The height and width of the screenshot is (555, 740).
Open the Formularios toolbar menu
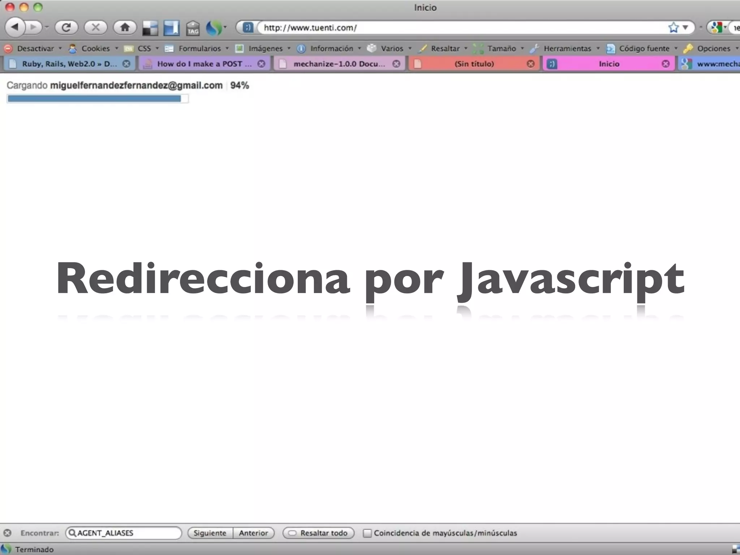197,48
